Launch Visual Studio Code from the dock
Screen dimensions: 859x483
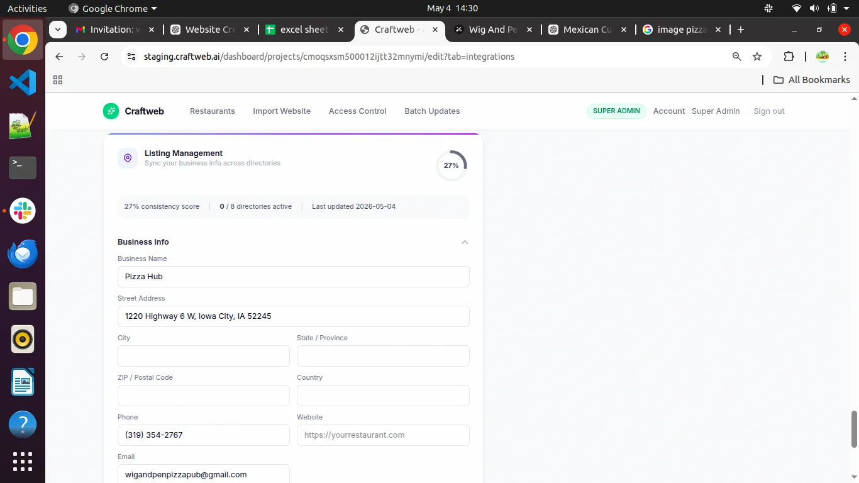[x=23, y=82]
